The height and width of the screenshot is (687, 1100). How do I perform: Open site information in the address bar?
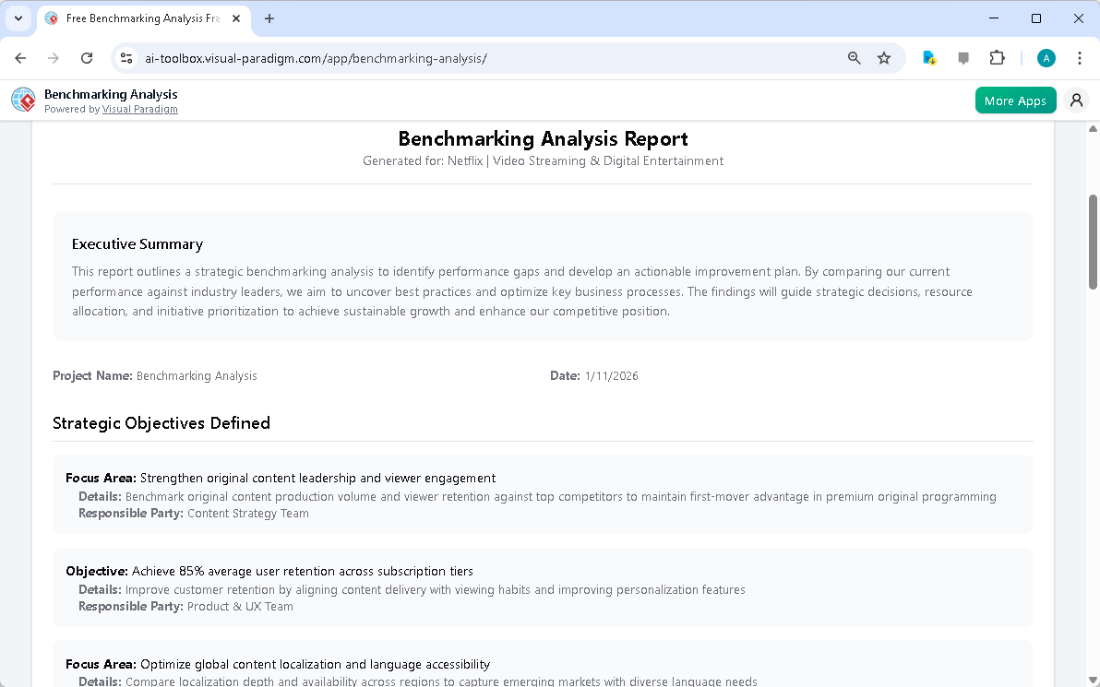point(126,57)
